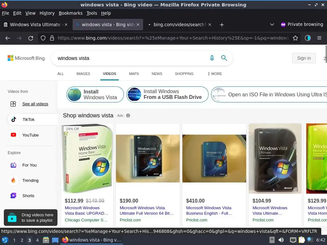Click the See all videos link text
The image size is (327, 245).
(x=35, y=104)
